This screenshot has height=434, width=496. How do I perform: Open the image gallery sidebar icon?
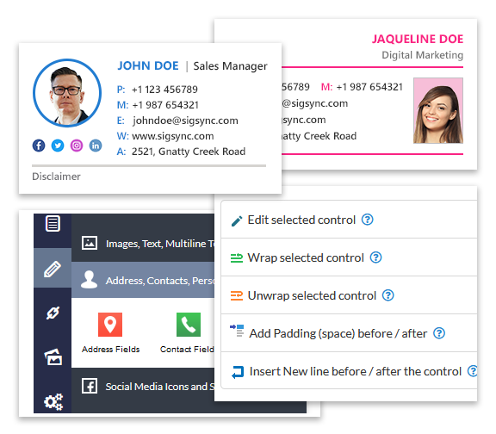coord(53,356)
